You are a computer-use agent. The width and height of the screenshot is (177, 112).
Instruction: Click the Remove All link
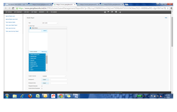click(x=44, y=52)
